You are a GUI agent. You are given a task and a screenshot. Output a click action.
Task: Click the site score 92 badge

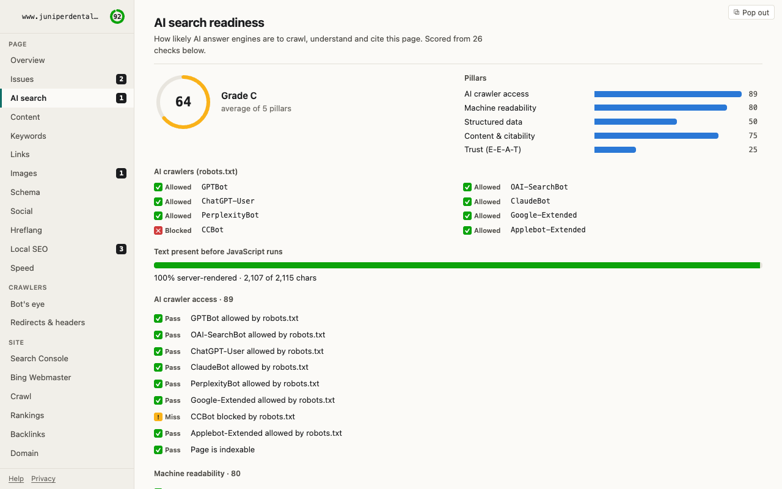click(x=117, y=17)
